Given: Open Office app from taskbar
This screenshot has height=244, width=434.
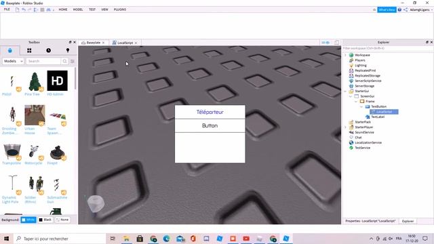Looking at the screenshot, I should [x=193, y=239].
